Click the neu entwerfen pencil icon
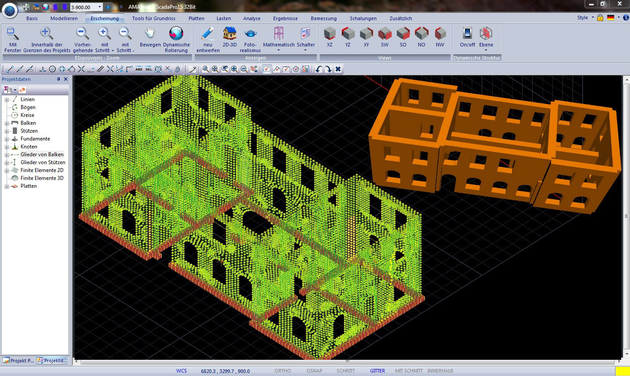This screenshot has height=376, width=630. pyautogui.click(x=208, y=34)
